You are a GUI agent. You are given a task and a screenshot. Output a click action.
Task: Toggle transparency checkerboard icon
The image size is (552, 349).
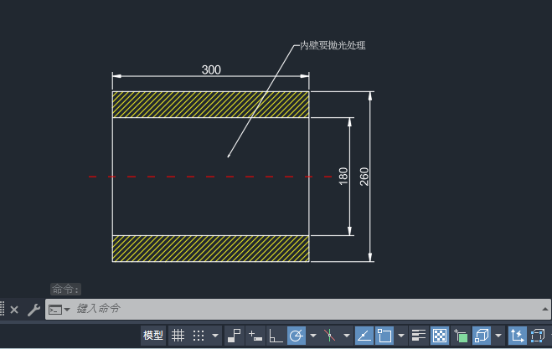pos(440,336)
